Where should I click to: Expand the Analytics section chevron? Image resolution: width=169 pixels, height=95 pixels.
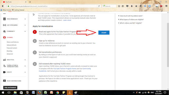tap(25, 60)
